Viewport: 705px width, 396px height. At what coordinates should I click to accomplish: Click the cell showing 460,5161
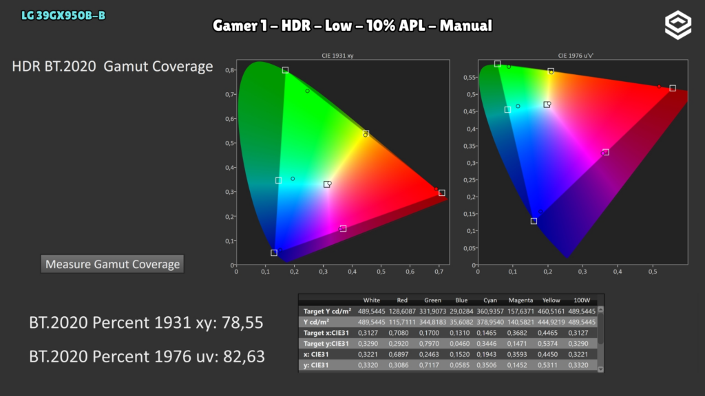click(551, 311)
